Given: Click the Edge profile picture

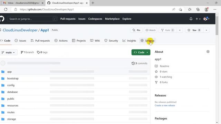Looking at the screenshot, I should click(x=206, y=9).
